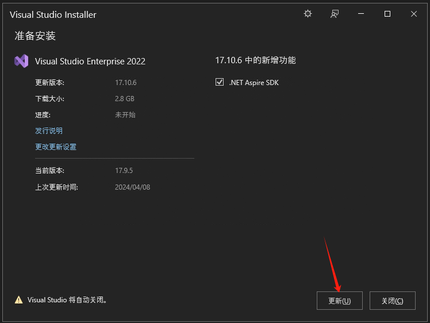Click the 更新(U) update button
Image resolution: width=430 pixels, height=323 pixels.
[340, 301]
